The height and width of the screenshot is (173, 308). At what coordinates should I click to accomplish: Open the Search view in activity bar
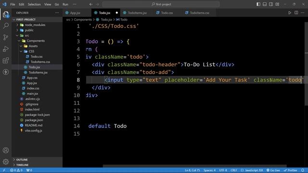tap(6, 25)
